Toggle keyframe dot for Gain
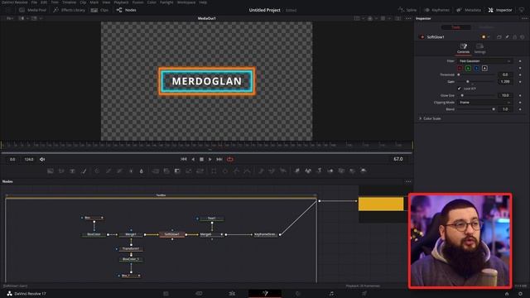 (520, 82)
